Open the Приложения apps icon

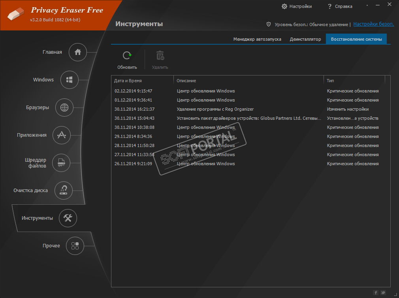click(62, 135)
